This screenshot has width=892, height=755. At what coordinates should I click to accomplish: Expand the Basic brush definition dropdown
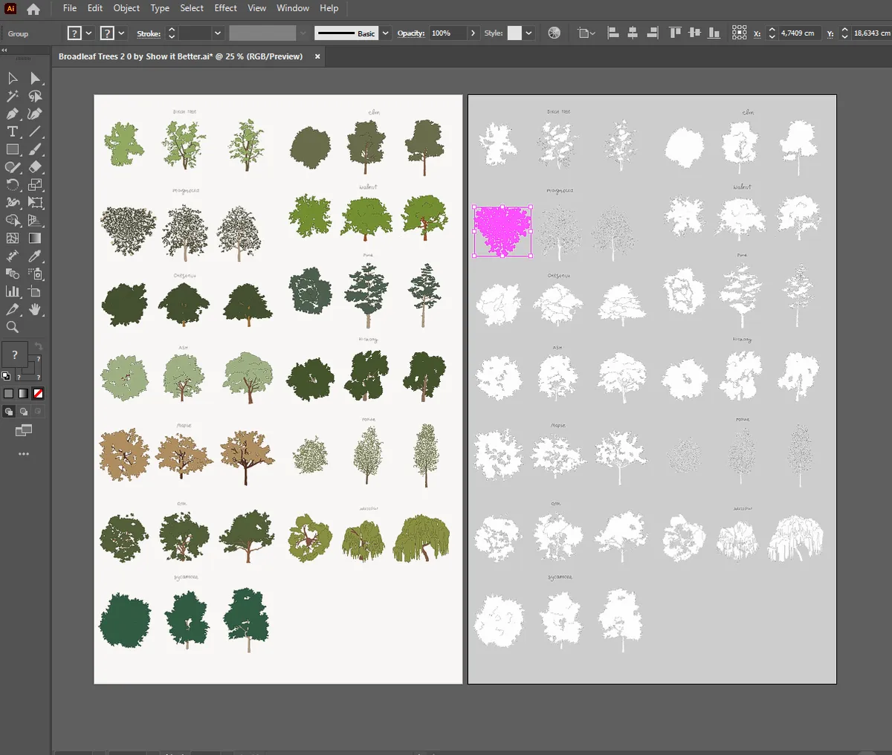click(x=385, y=33)
